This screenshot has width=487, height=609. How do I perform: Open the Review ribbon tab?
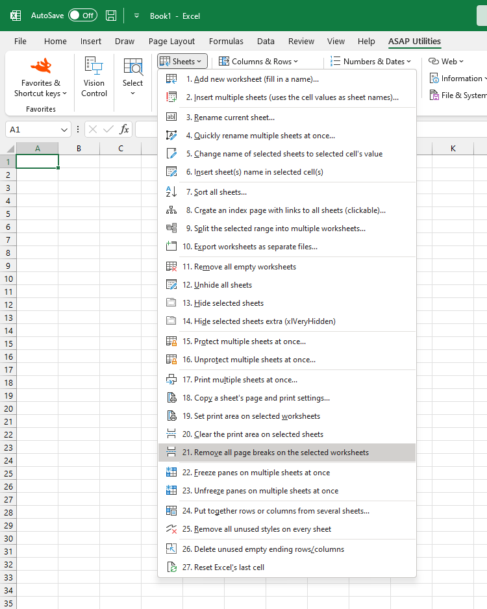coord(301,41)
